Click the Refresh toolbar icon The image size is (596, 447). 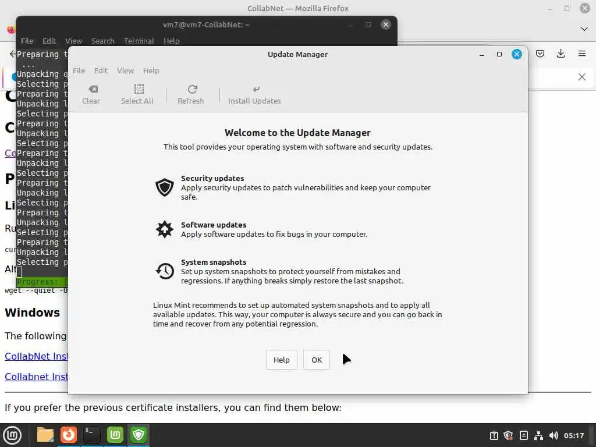tap(191, 95)
